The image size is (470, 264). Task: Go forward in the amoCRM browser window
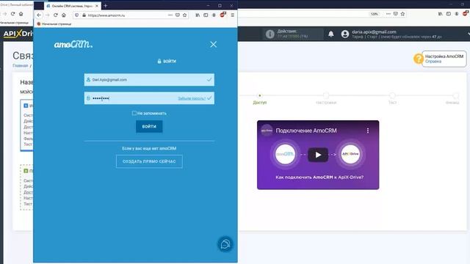[47, 15]
